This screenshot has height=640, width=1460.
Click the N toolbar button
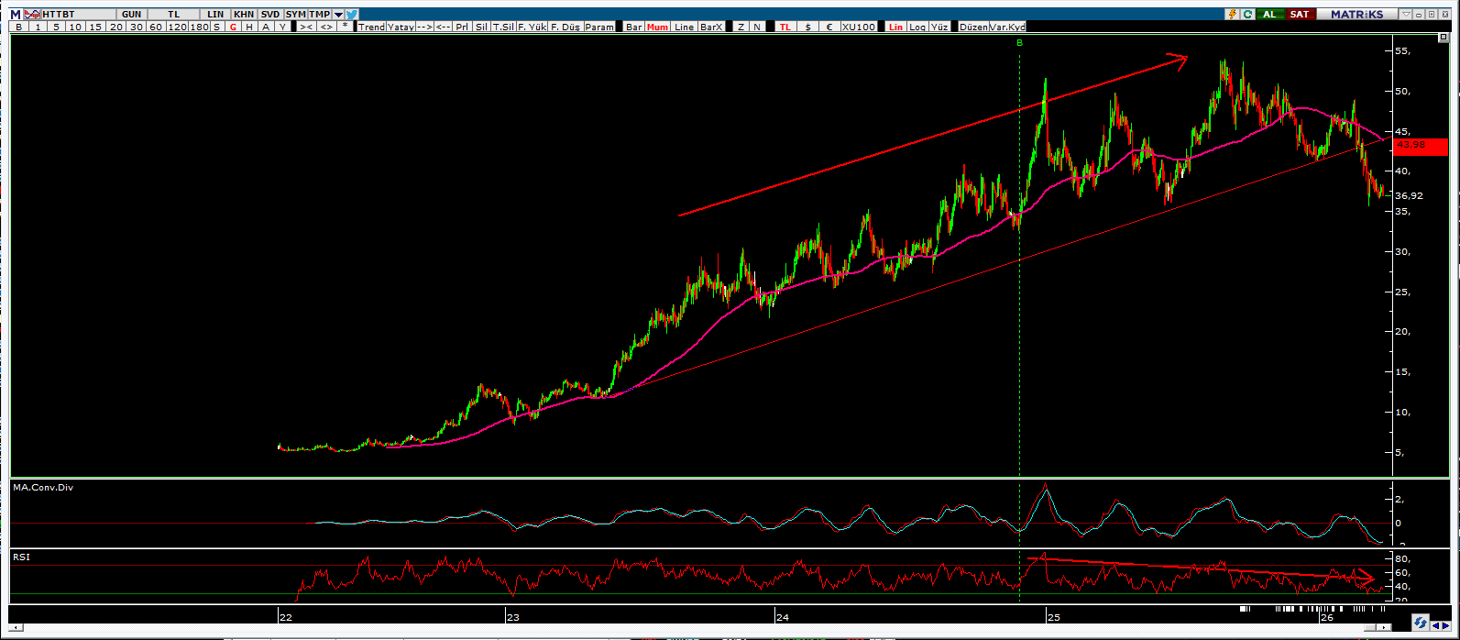click(757, 27)
